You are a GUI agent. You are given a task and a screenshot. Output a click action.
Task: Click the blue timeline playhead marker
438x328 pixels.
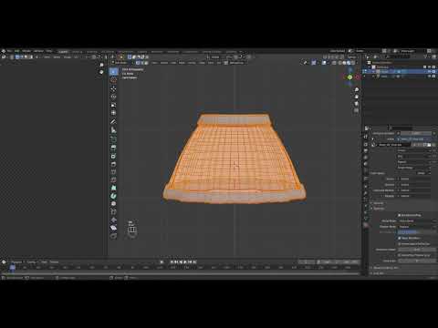pos(13,268)
